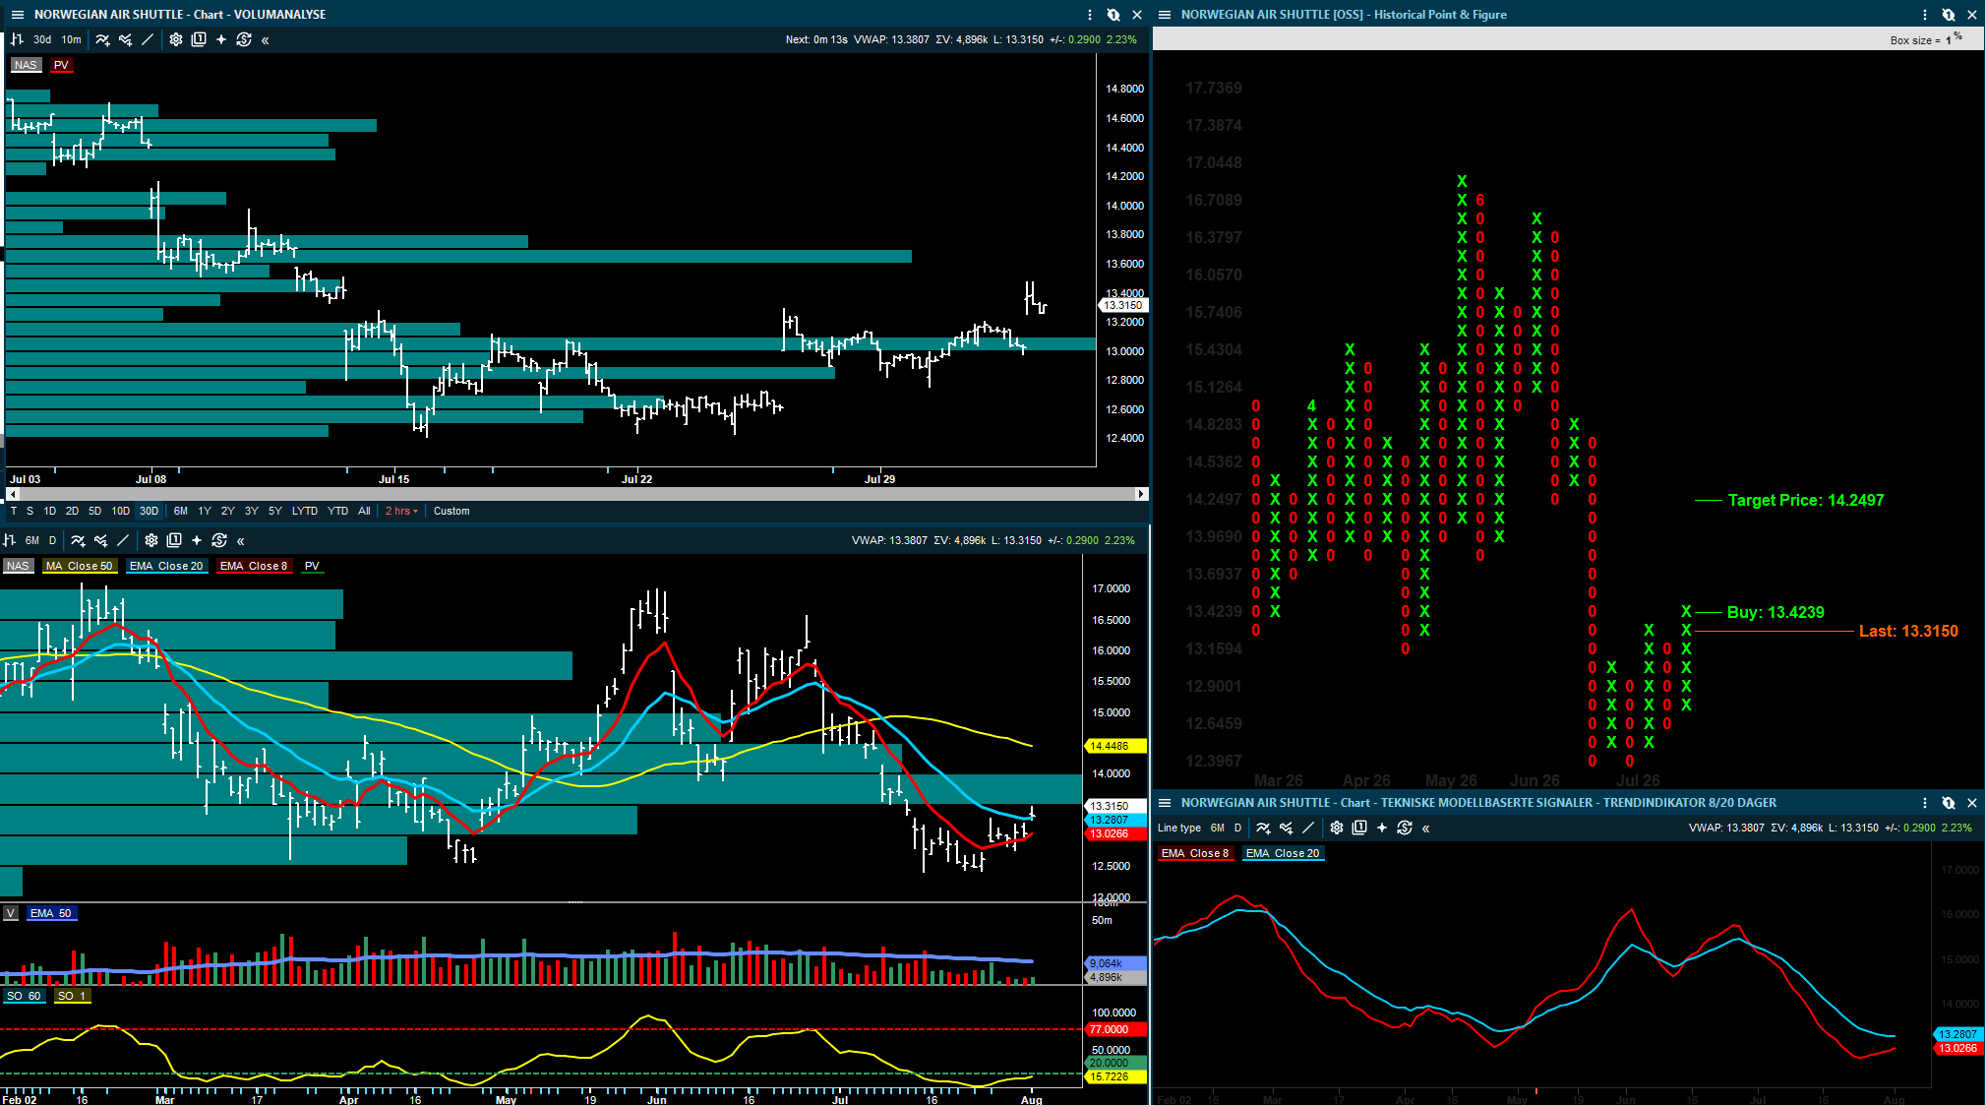Click the YTD range button

tap(338, 511)
